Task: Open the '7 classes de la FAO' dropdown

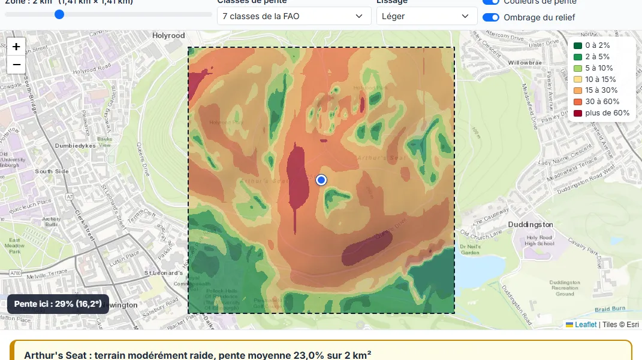Action: coord(294,16)
